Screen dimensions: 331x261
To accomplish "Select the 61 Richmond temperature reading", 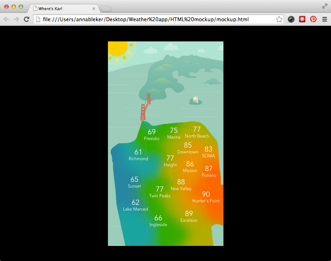I will (x=138, y=155).
